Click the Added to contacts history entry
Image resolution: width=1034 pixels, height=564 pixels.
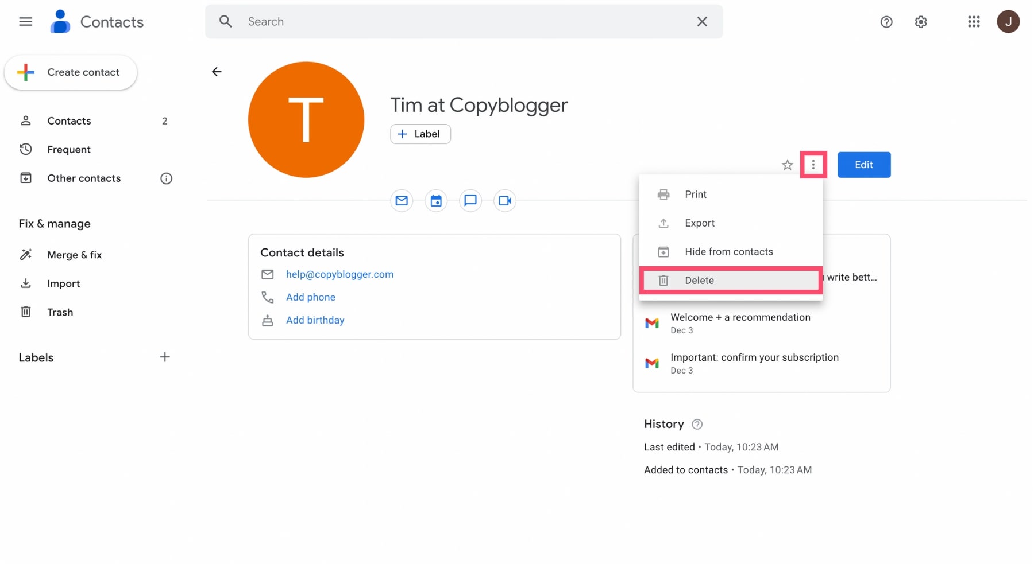click(x=728, y=470)
